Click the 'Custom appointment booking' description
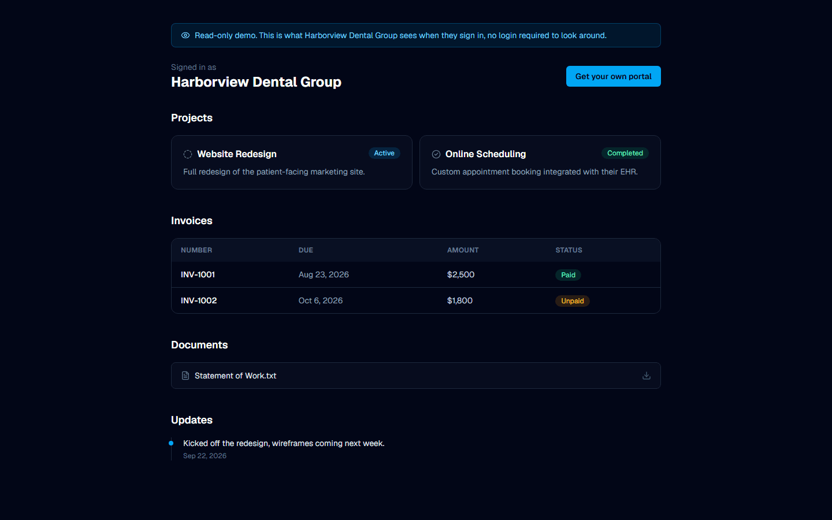 click(534, 172)
